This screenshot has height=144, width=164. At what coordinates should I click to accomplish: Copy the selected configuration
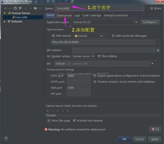(x=15, y=8)
